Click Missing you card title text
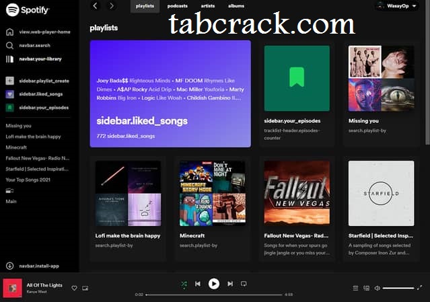Image resolution: width=430 pixels, height=302 pixels. click(363, 121)
